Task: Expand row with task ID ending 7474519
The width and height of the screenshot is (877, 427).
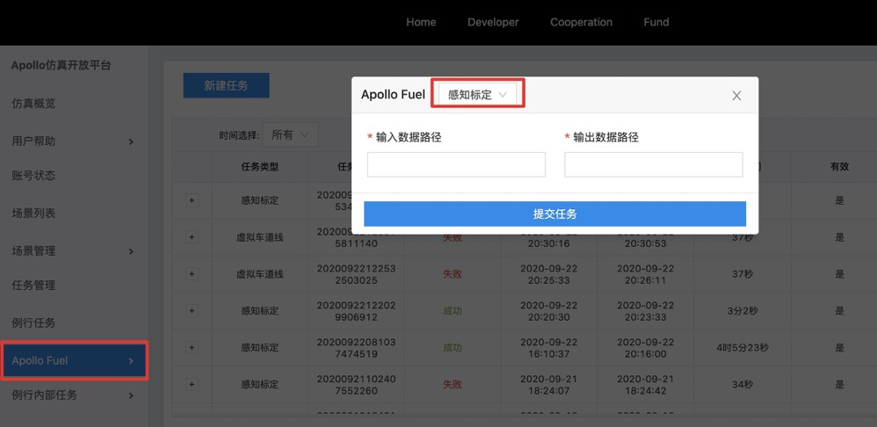Action: click(x=192, y=347)
